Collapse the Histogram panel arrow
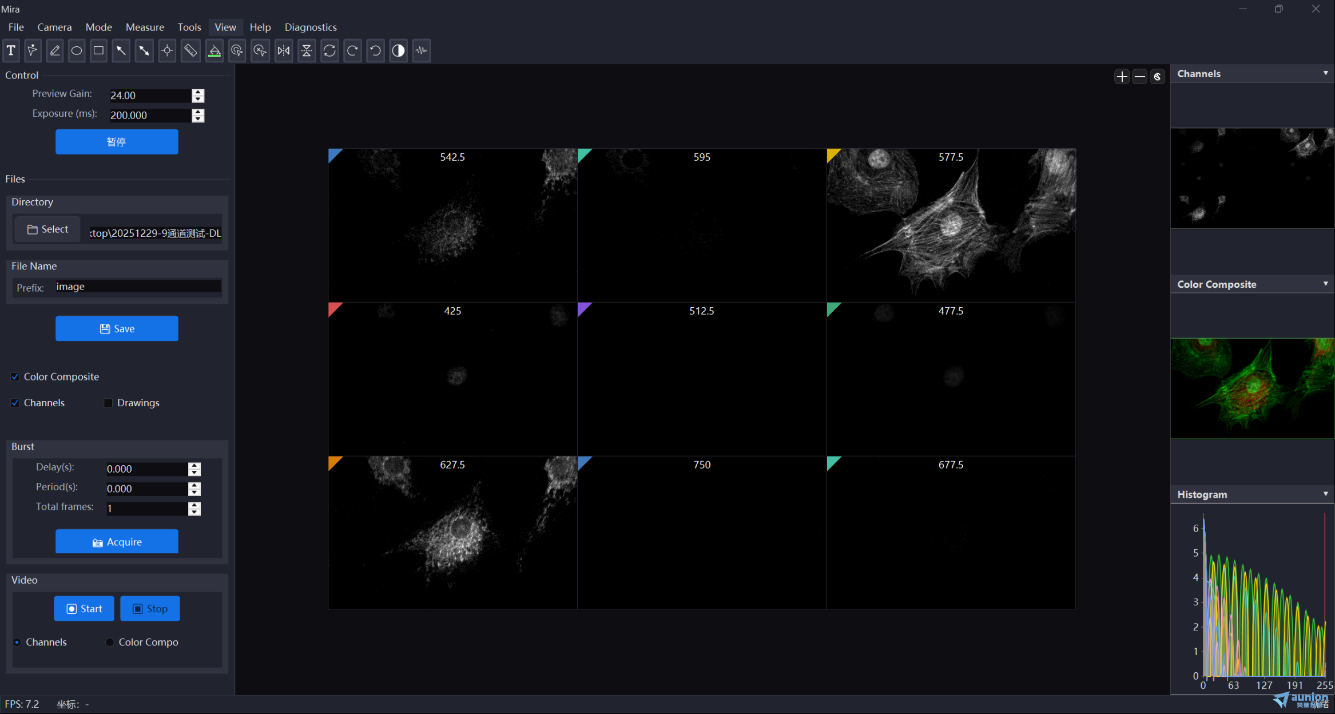The width and height of the screenshot is (1335, 714). (1325, 494)
